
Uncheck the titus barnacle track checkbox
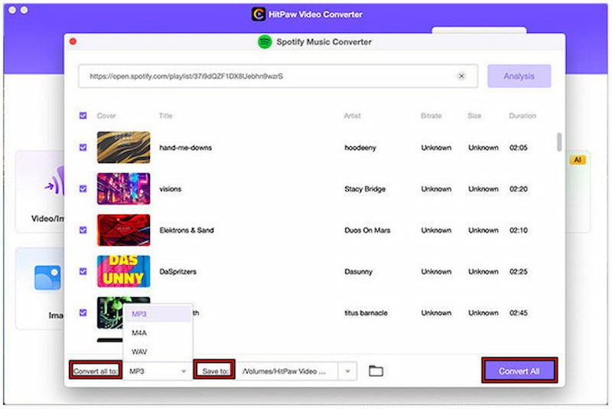tap(83, 312)
